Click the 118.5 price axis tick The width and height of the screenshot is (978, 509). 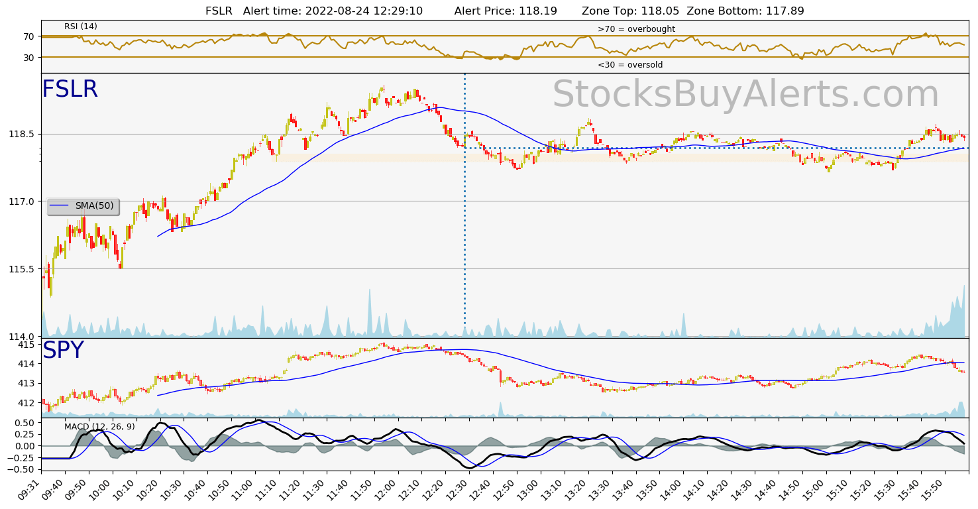pyautogui.click(x=22, y=134)
